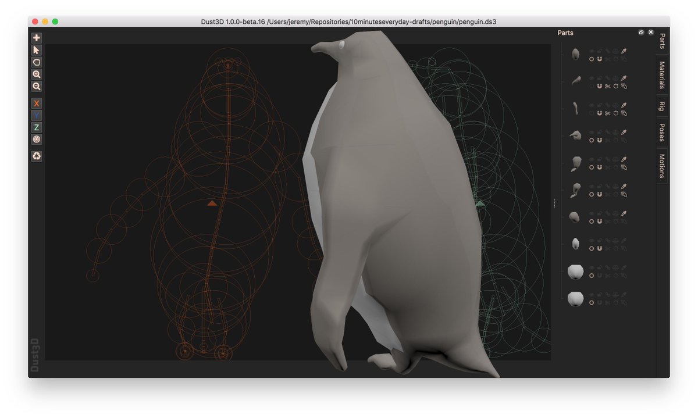Click cut-rotation hand icon on second part
This screenshot has width=698, height=418.
point(624,86)
